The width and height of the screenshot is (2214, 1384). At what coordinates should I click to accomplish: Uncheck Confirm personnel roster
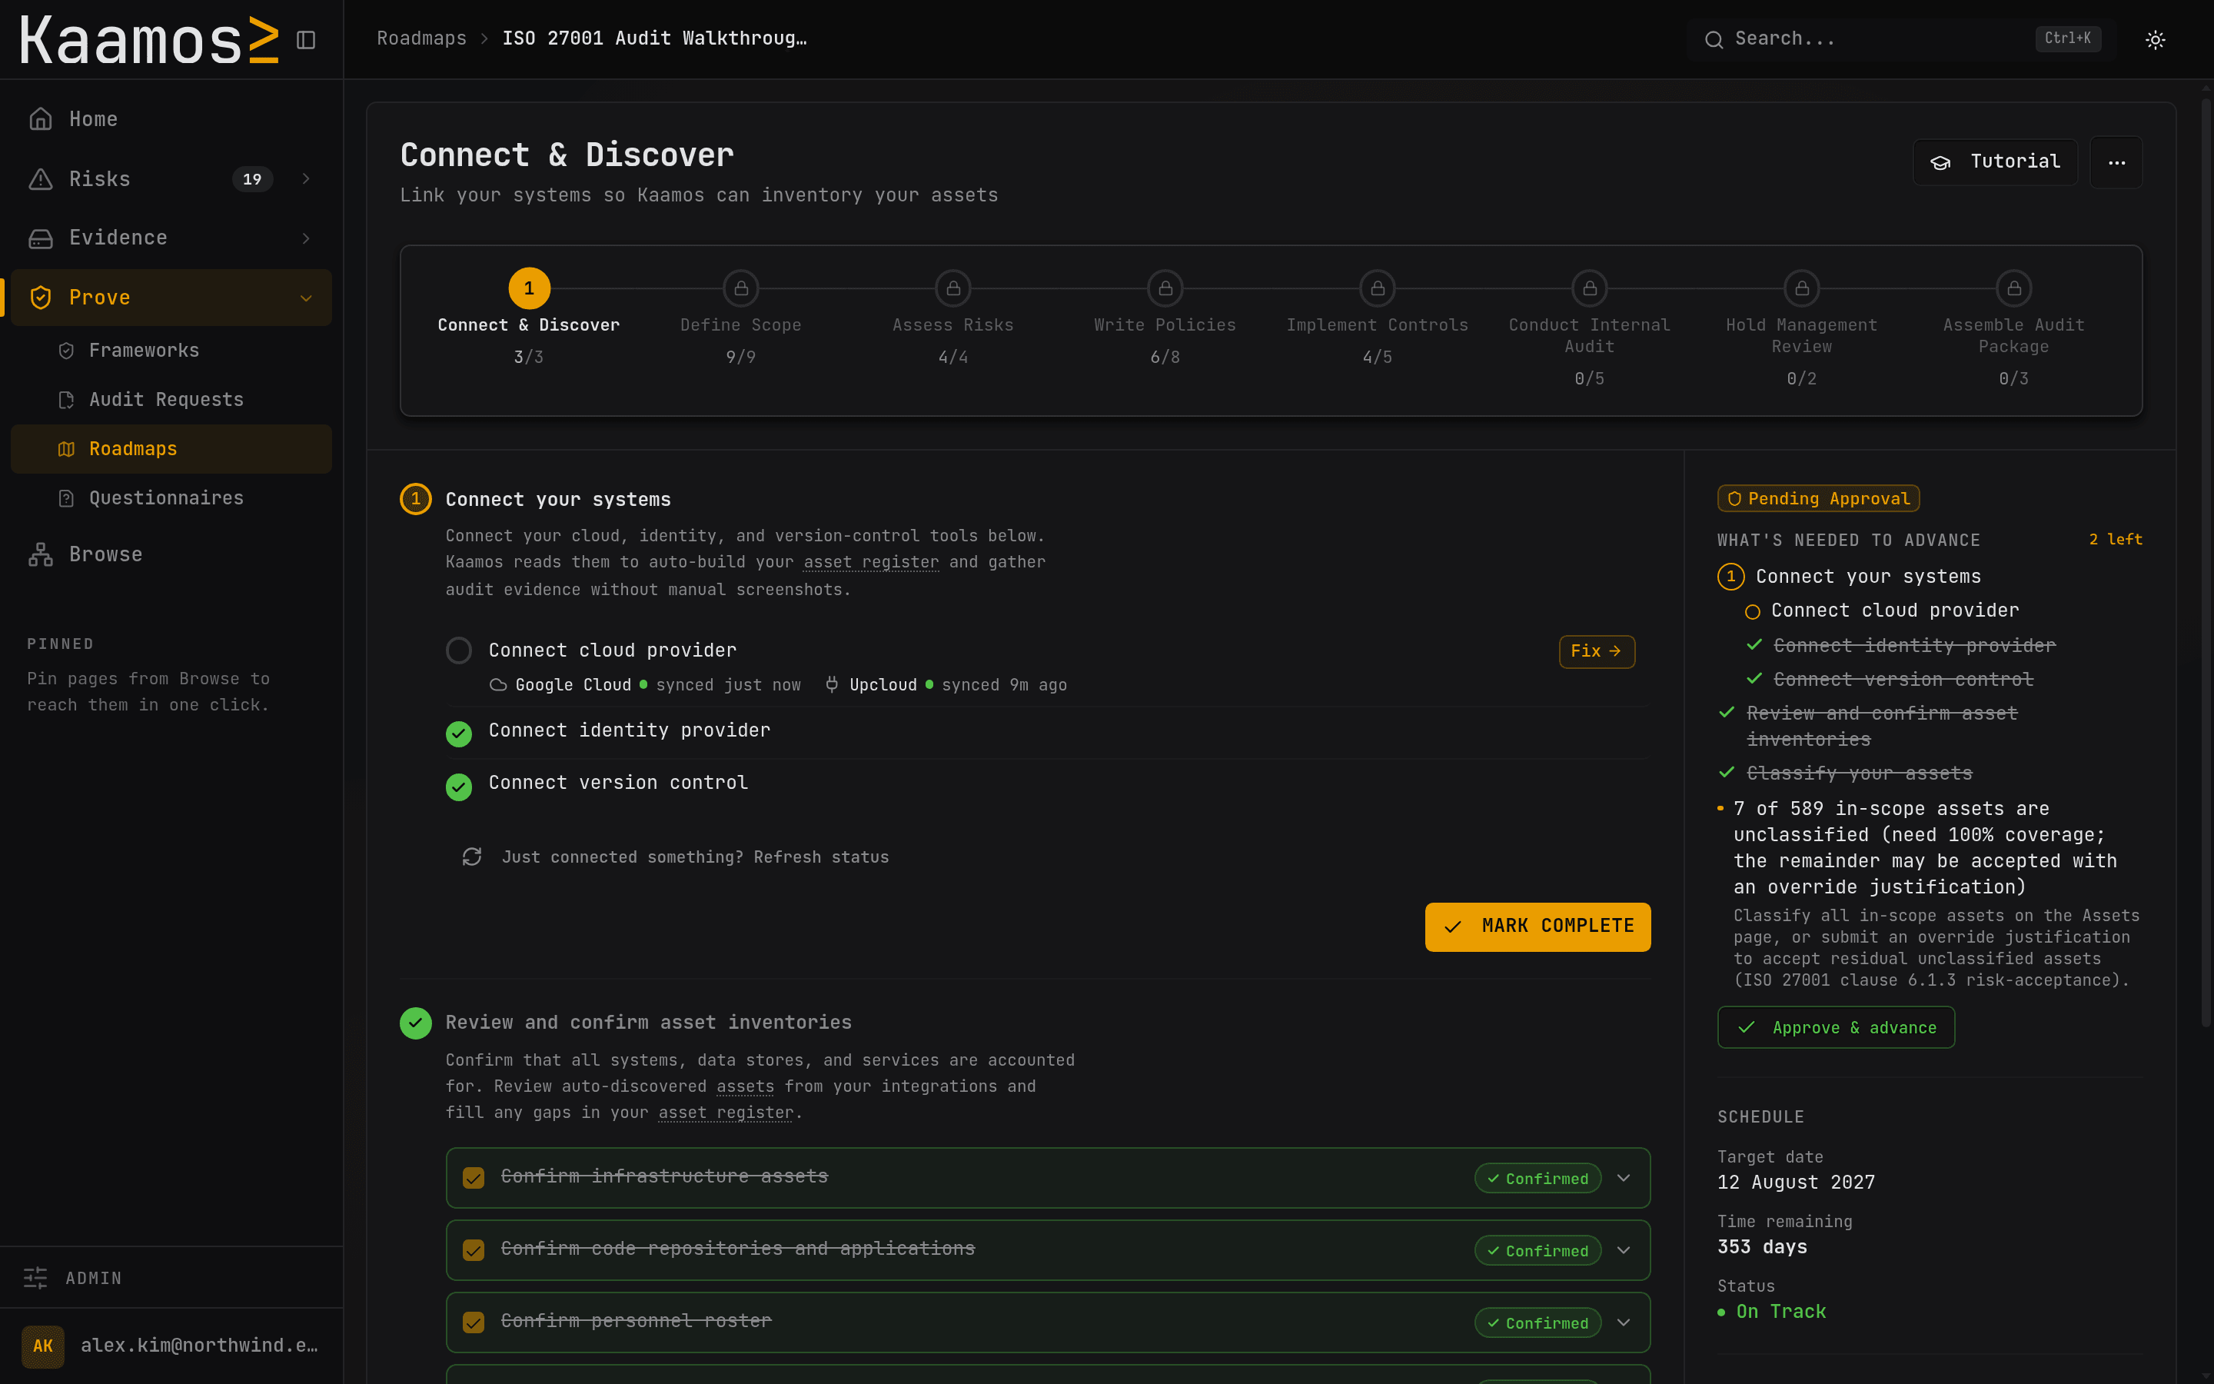coord(474,1322)
